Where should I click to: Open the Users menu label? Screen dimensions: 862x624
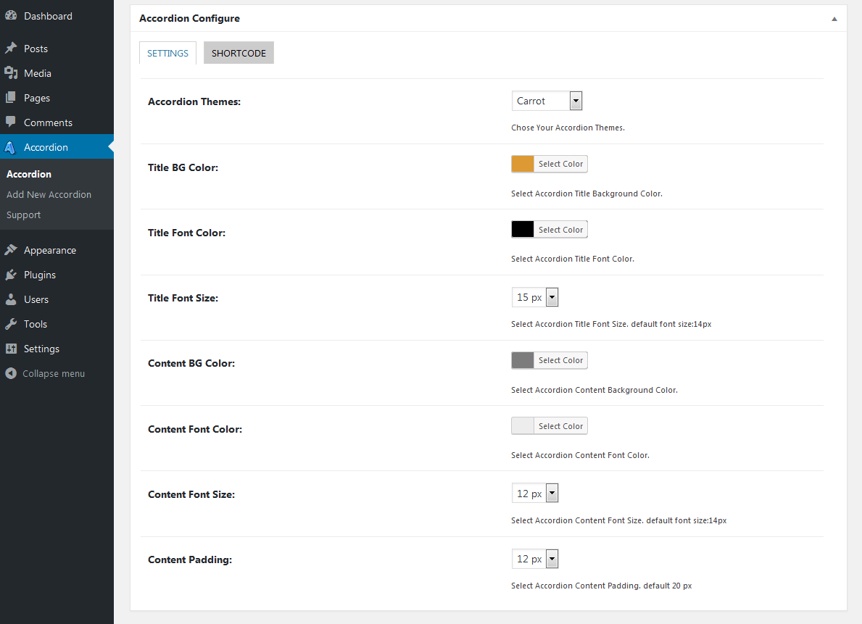coord(36,299)
